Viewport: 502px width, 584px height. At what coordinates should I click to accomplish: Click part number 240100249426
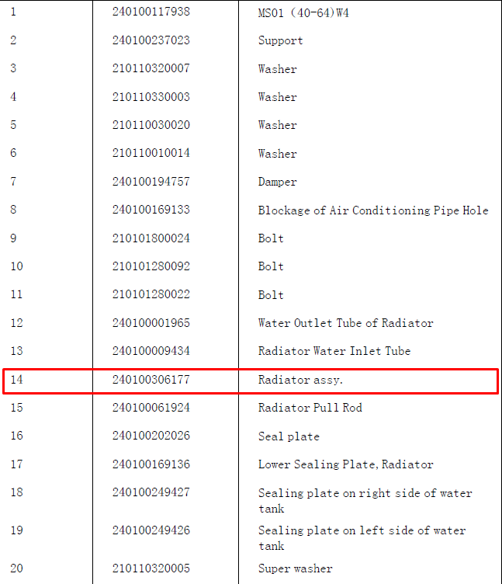151,530
